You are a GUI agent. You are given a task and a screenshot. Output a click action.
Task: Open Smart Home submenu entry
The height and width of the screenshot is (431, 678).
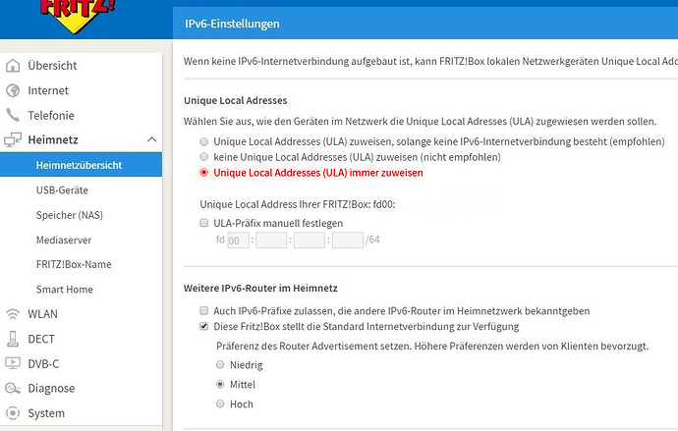click(65, 290)
